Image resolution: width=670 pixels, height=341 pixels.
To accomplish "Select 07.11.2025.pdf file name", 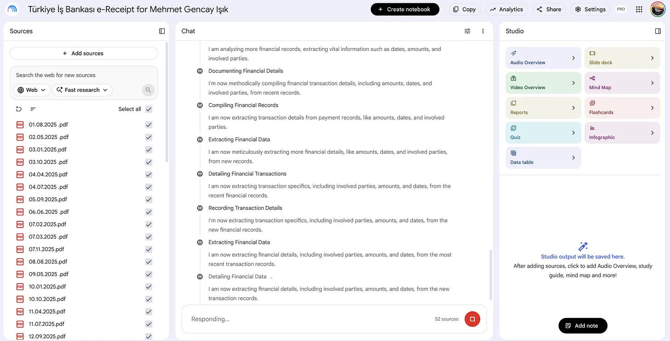I will point(46,249).
